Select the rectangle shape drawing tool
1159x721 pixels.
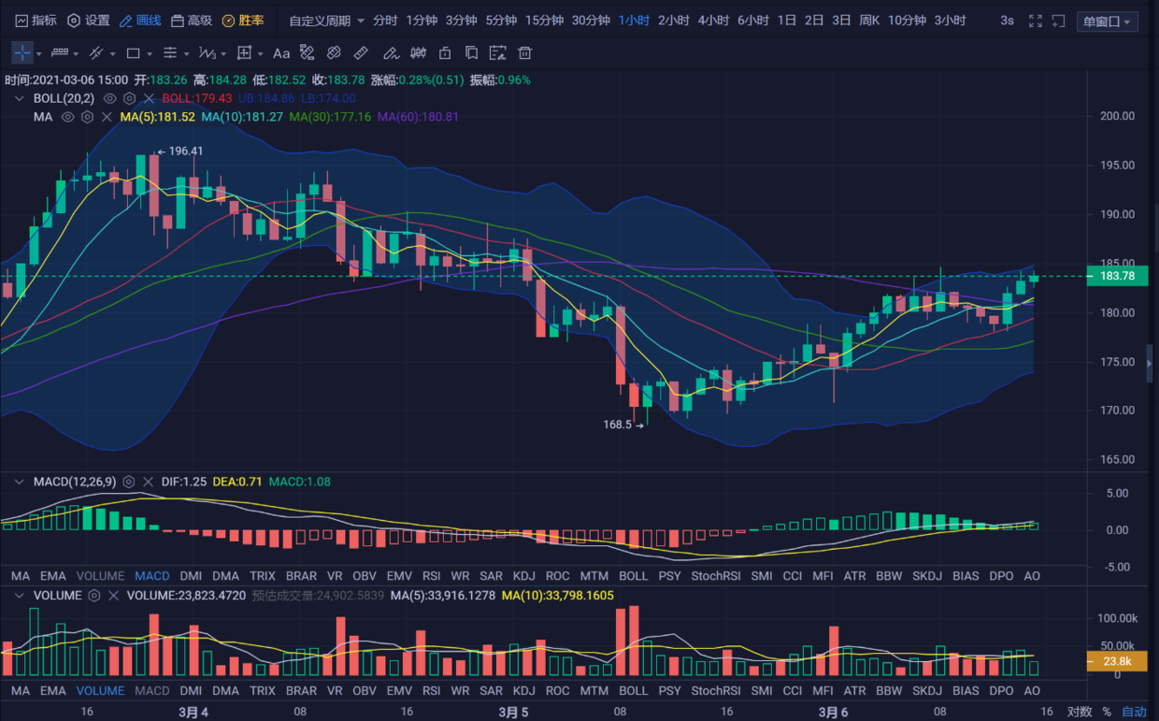(x=134, y=53)
